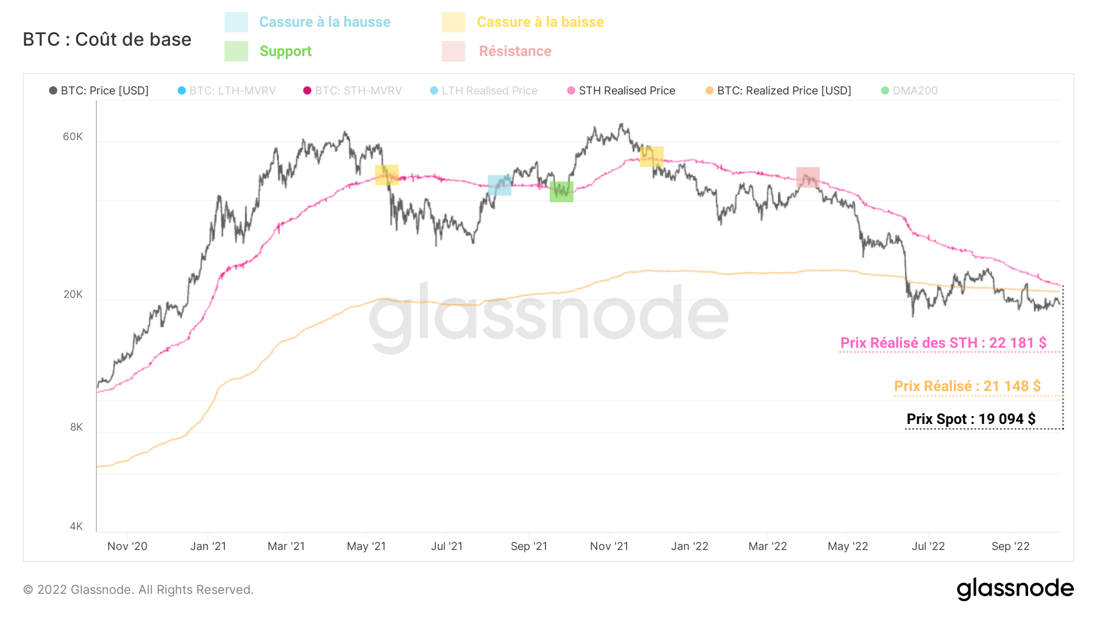Image resolution: width=1097 pixels, height=617 pixels.
Task: Enable the DMA200 legend series
Action: coord(909,91)
